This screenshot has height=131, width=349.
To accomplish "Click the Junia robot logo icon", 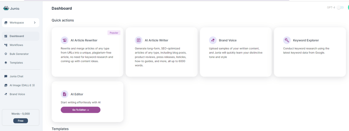I will click(x=6, y=8).
